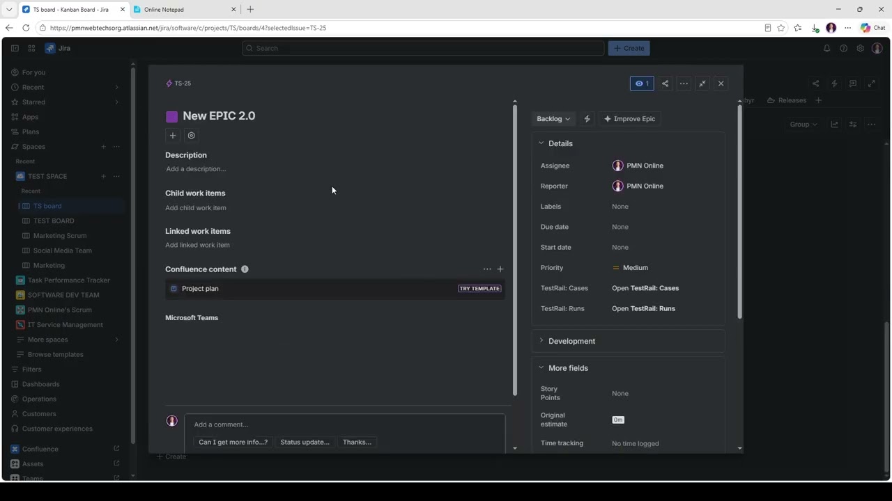The height and width of the screenshot is (501, 892).
Task: Click the TRY TEMPLATE button
Action: [479, 289]
